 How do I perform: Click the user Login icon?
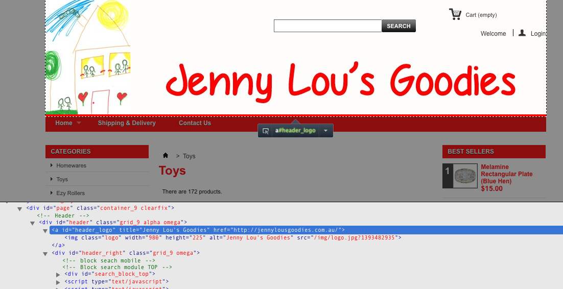(x=522, y=33)
